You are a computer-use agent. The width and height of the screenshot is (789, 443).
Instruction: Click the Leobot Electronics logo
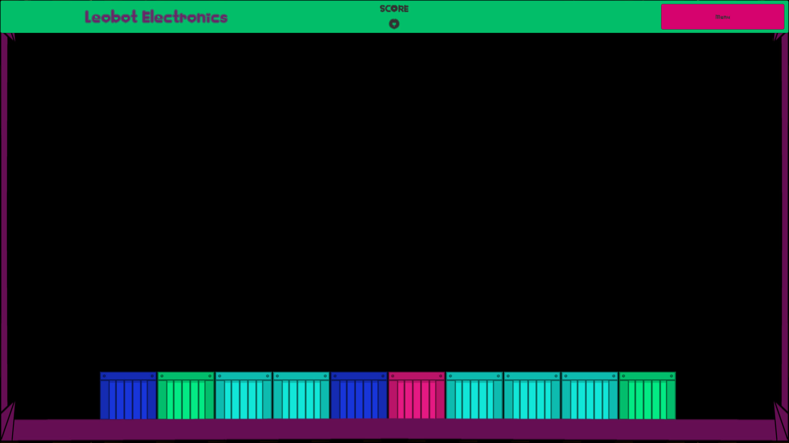pos(155,17)
